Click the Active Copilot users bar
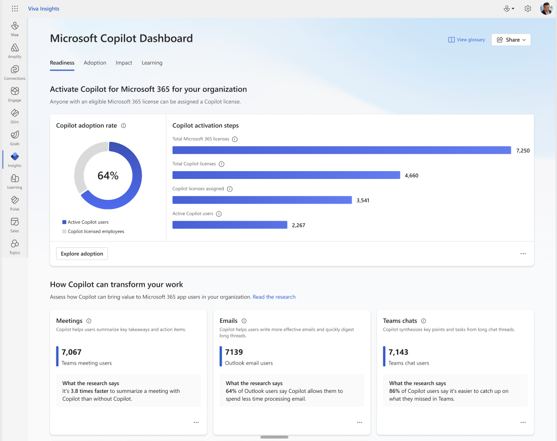Image resolution: width=557 pixels, height=441 pixels. pos(230,225)
